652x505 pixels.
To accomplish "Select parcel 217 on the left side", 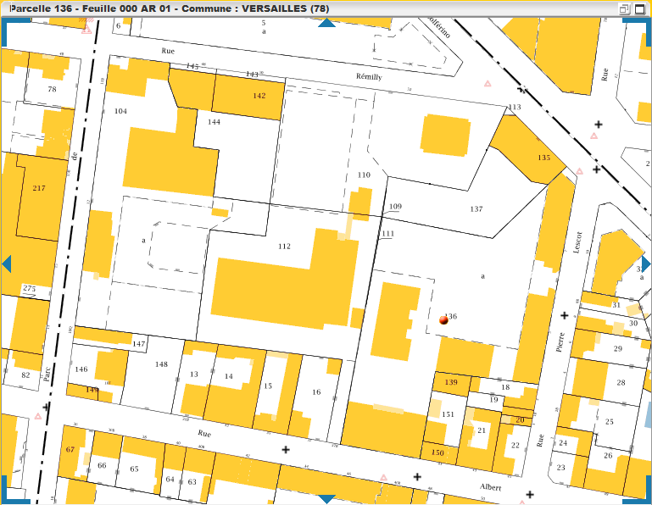I will [38, 188].
